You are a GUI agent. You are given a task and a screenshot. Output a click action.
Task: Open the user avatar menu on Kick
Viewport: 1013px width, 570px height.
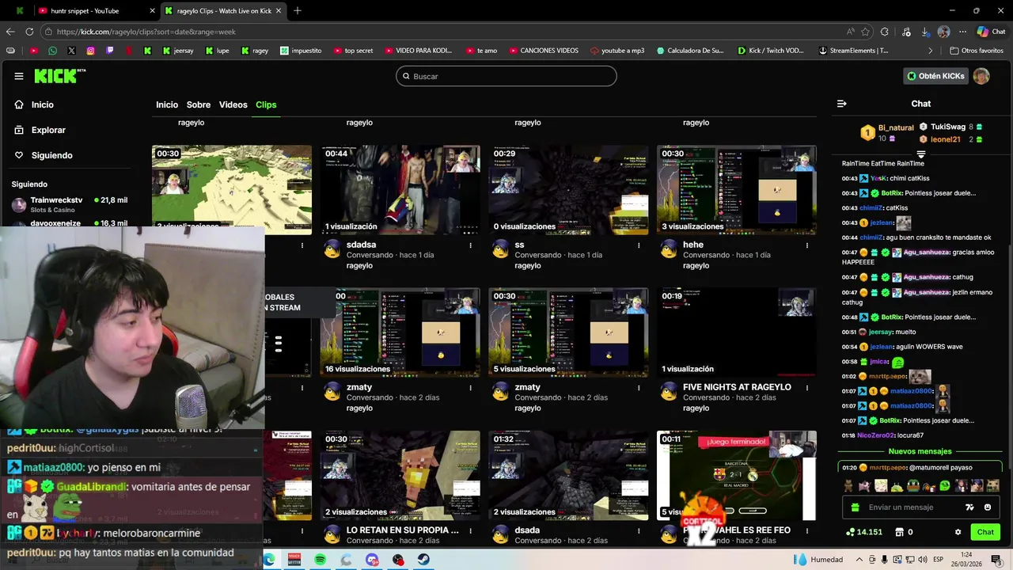[981, 76]
